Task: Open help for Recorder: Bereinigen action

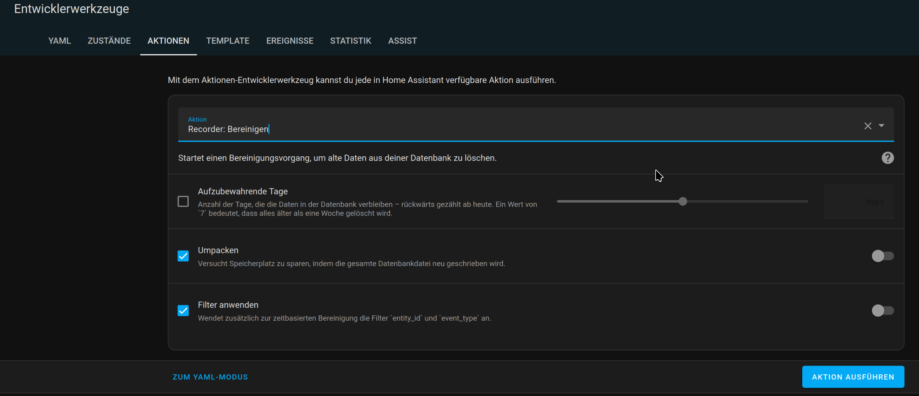Action: pos(887,158)
